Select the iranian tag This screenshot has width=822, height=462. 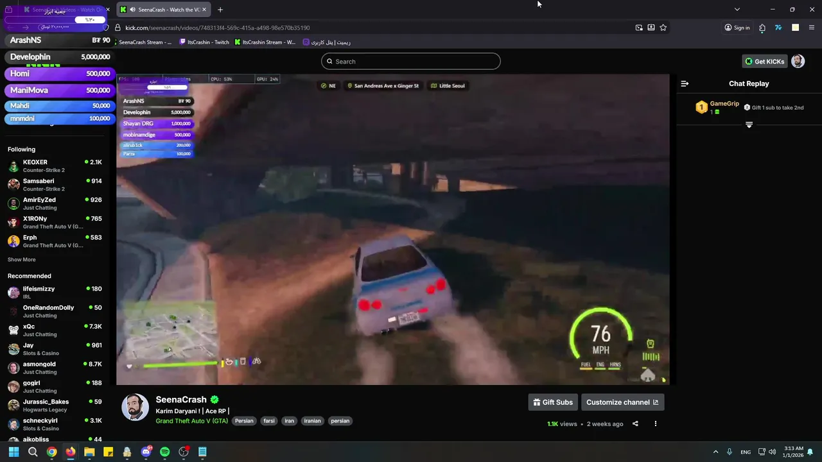click(x=312, y=421)
